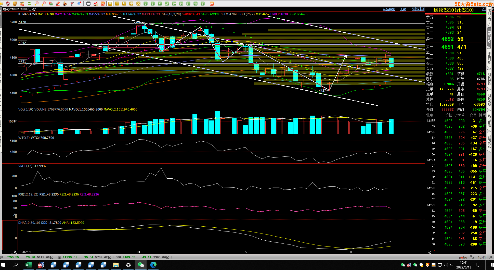Click the 日线 label at chart bottom-left
Viewport: 494px width, 270px height.
14,252
